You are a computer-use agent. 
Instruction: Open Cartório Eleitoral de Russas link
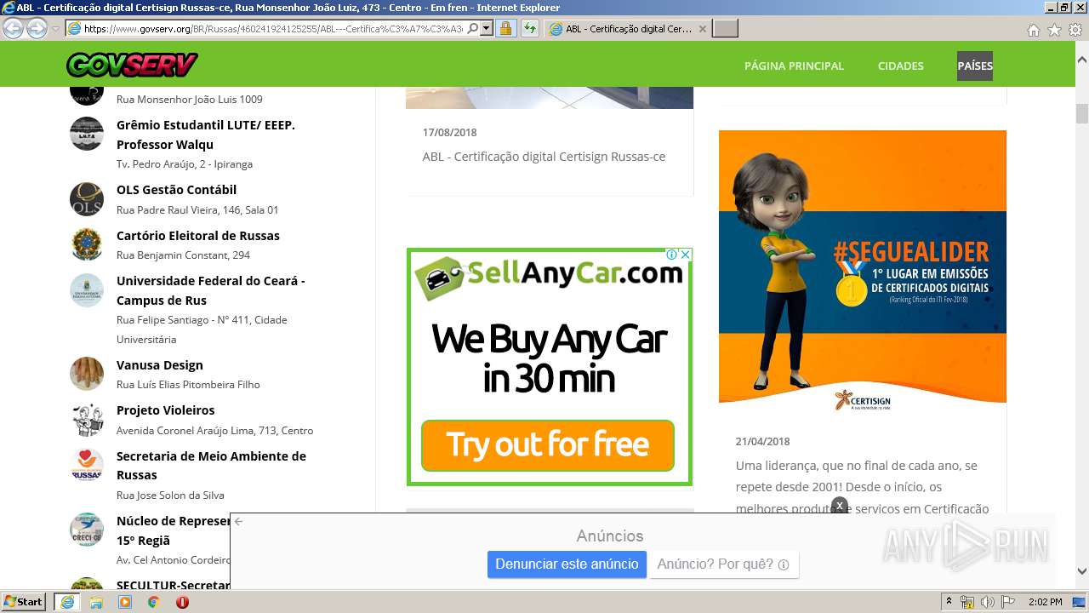click(198, 236)
